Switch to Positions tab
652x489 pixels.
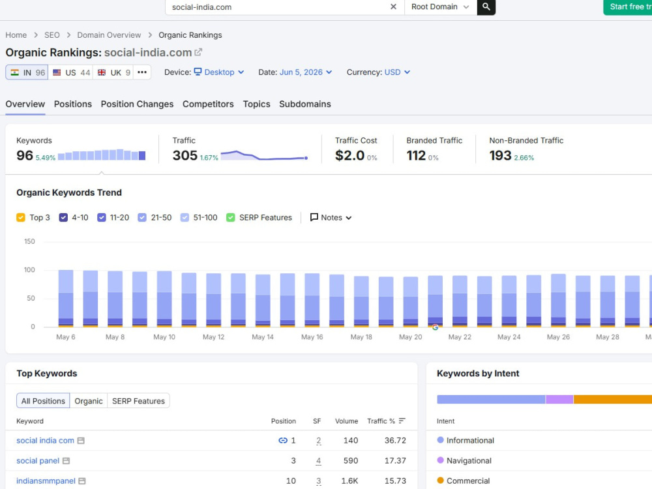point(73,104)
